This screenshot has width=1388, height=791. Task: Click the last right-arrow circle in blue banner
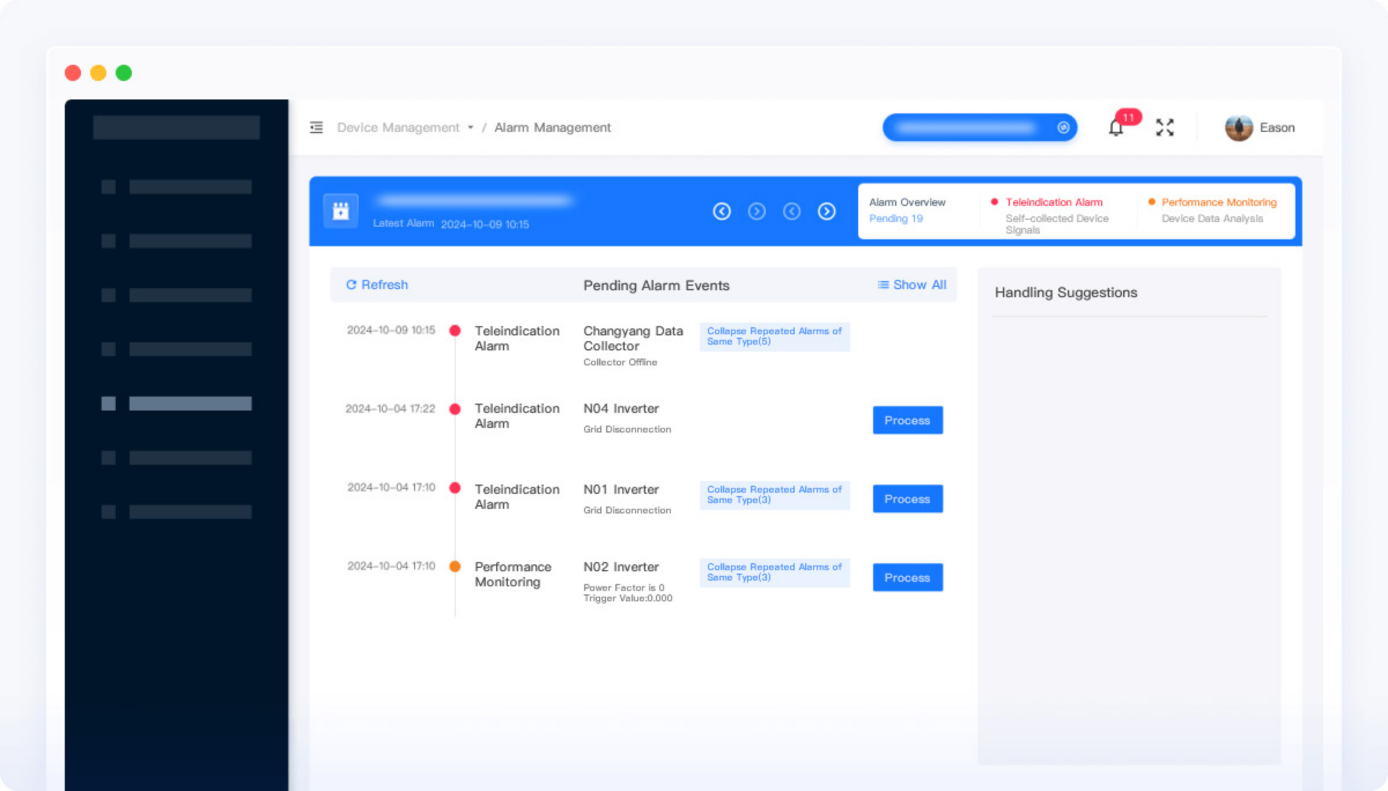(x=826, y=212)
